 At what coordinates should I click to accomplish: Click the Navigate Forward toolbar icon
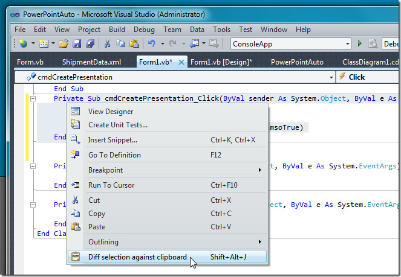point(214,43)
